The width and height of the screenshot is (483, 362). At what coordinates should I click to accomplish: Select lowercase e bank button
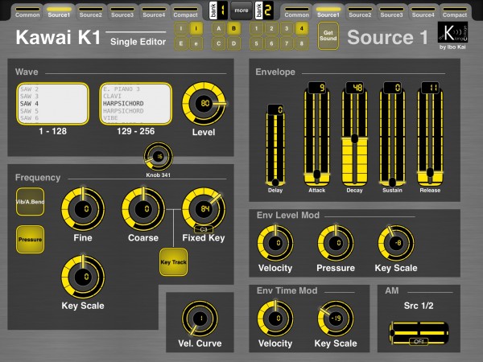196,43
